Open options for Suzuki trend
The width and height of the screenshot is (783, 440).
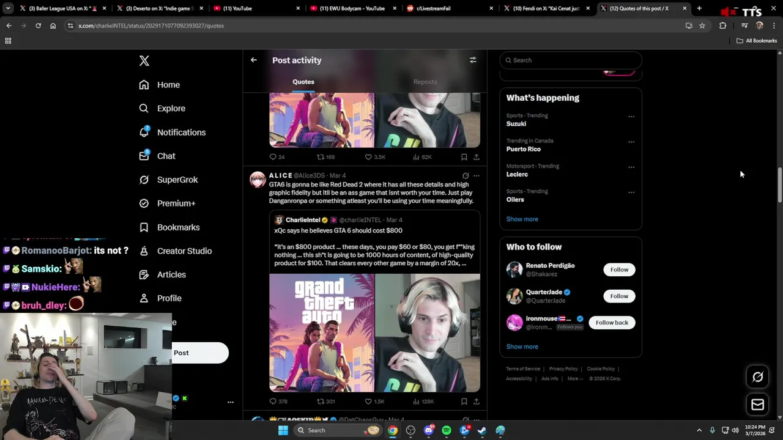(x=631, y=117)
